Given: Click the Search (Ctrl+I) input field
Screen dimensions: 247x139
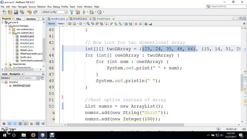Looking at the screenshot, I should point(228,7).
